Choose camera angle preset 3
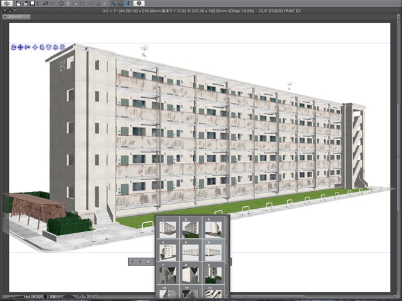 point(214,228)
